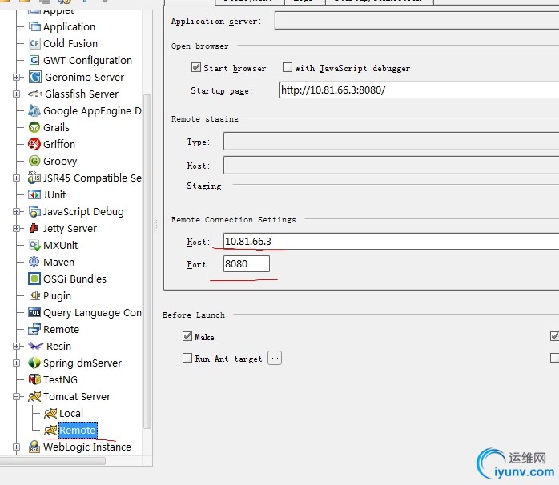Click the Tomcat Server cat icon

(34, 396)
